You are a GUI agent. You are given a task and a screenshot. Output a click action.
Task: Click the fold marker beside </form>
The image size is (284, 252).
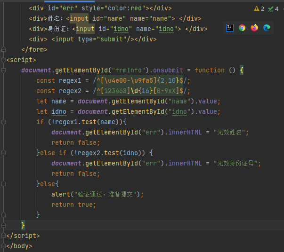(x=3, y=49)
